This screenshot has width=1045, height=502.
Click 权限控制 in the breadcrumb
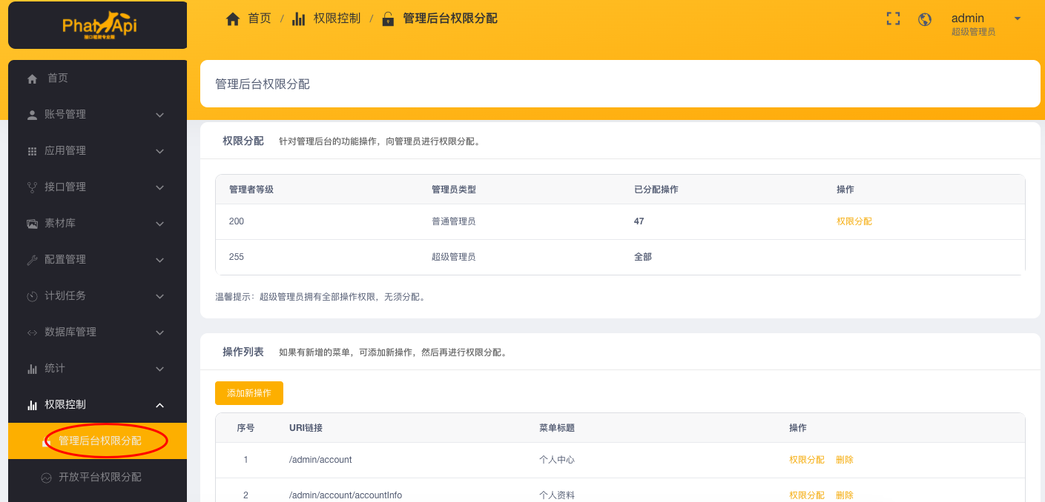pyautogui.click(x=337, y=19)
